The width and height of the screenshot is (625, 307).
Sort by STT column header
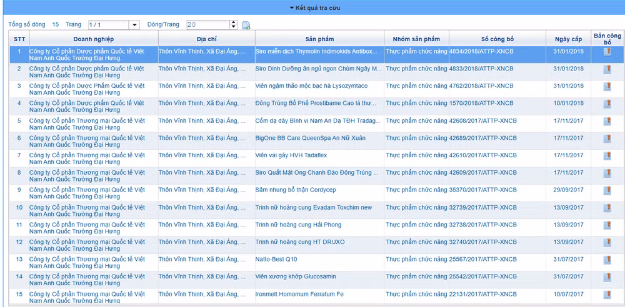[19, 39]
